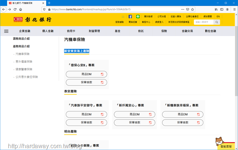Screen dimensions: 238x150
Task: Open the 企業社會責任 header link
Action: click(x=192, y=16)
